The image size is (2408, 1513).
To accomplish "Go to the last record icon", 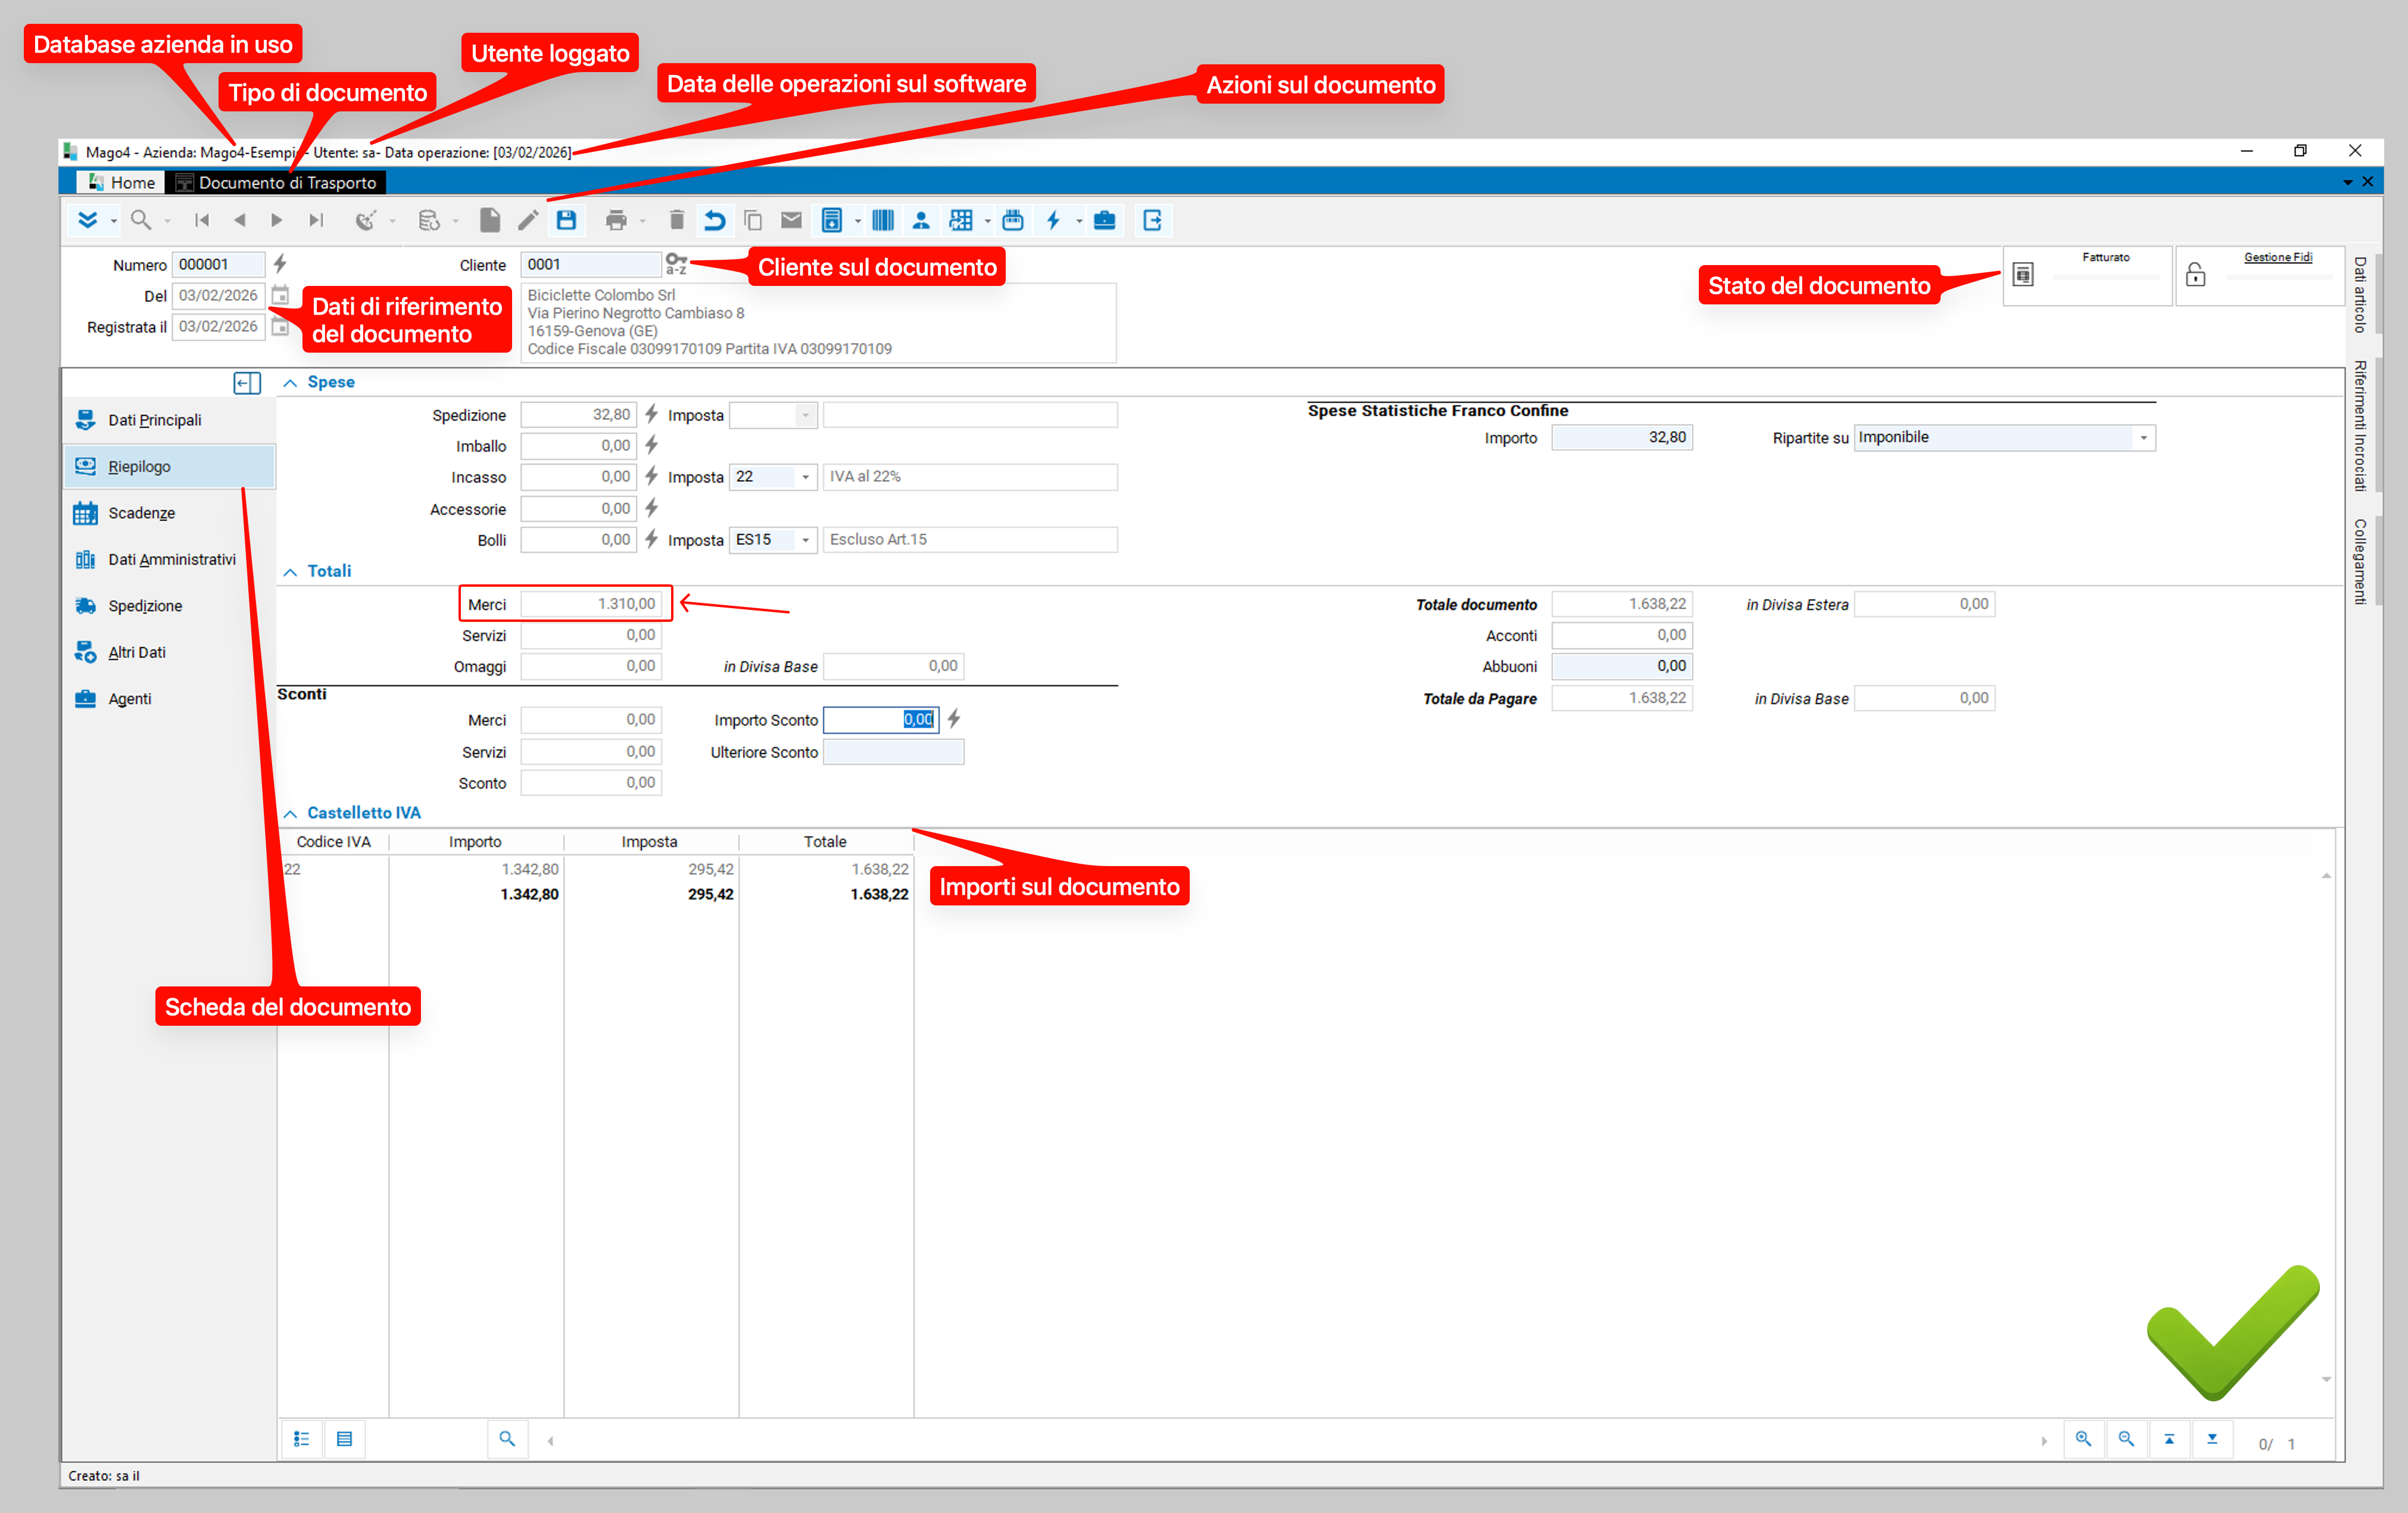I will [x=316, y=220].
